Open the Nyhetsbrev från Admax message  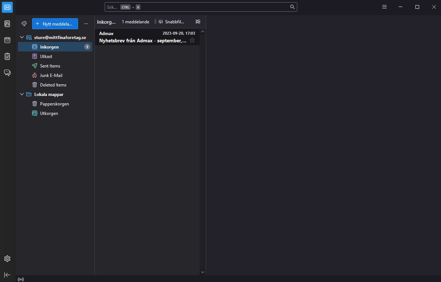(x=147, y=37)
